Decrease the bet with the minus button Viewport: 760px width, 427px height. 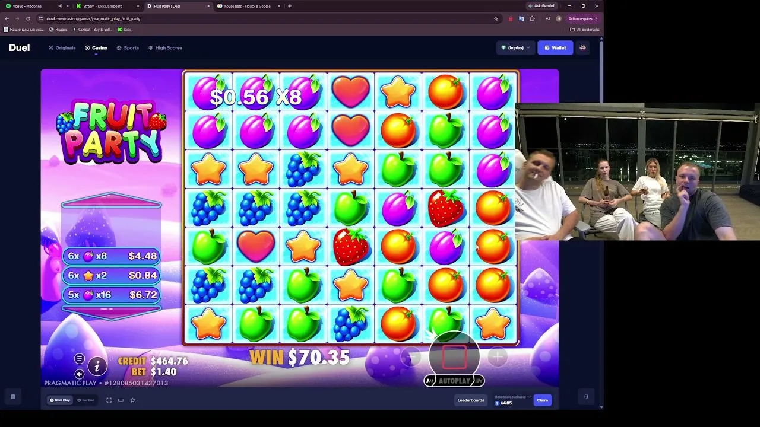pos(410,356)
